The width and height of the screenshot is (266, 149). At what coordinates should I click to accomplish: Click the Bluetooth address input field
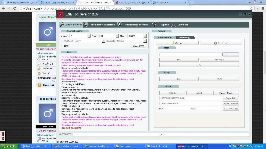[190, 103]
